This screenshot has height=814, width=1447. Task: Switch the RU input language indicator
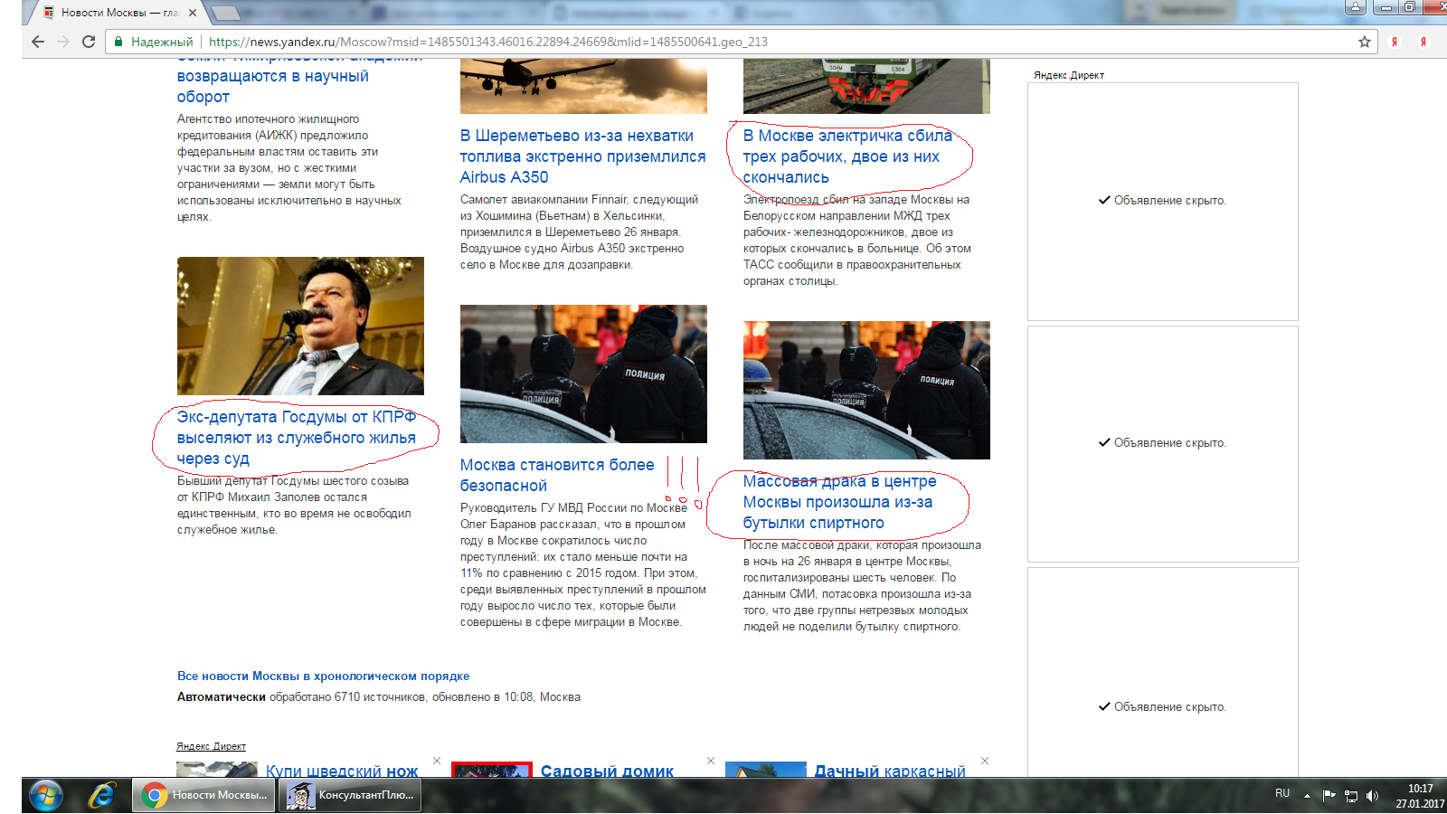click(1282, 793)
